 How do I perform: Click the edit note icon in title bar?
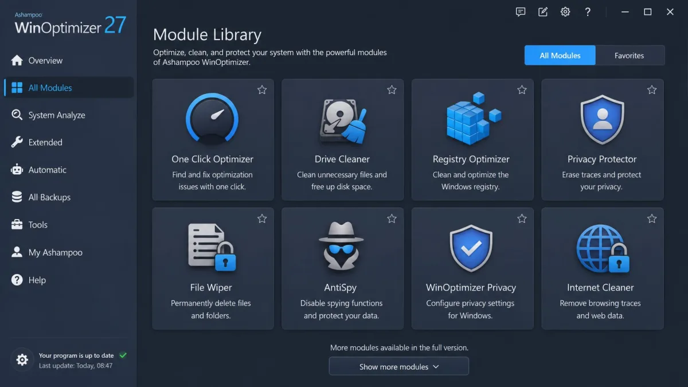click(543, 11)
